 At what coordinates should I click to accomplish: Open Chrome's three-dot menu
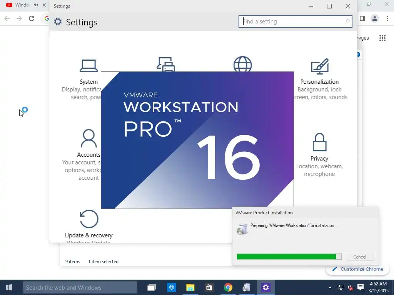(387, 18)
